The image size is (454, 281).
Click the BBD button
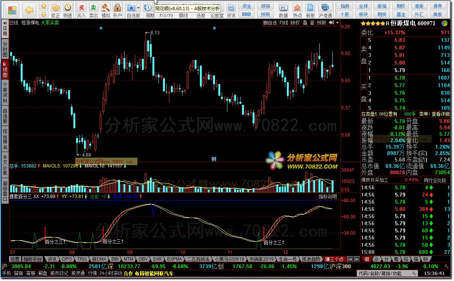247,14
